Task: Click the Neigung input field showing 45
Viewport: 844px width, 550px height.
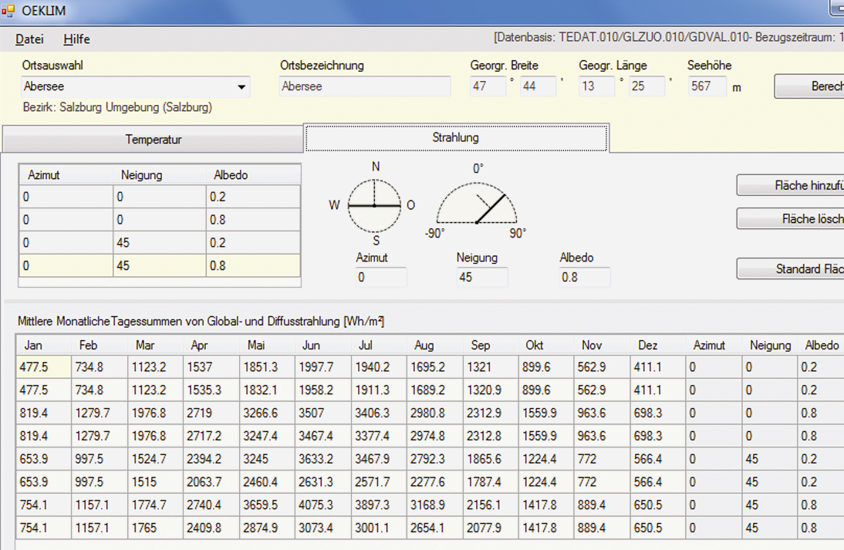Action: tap(481, 278)
